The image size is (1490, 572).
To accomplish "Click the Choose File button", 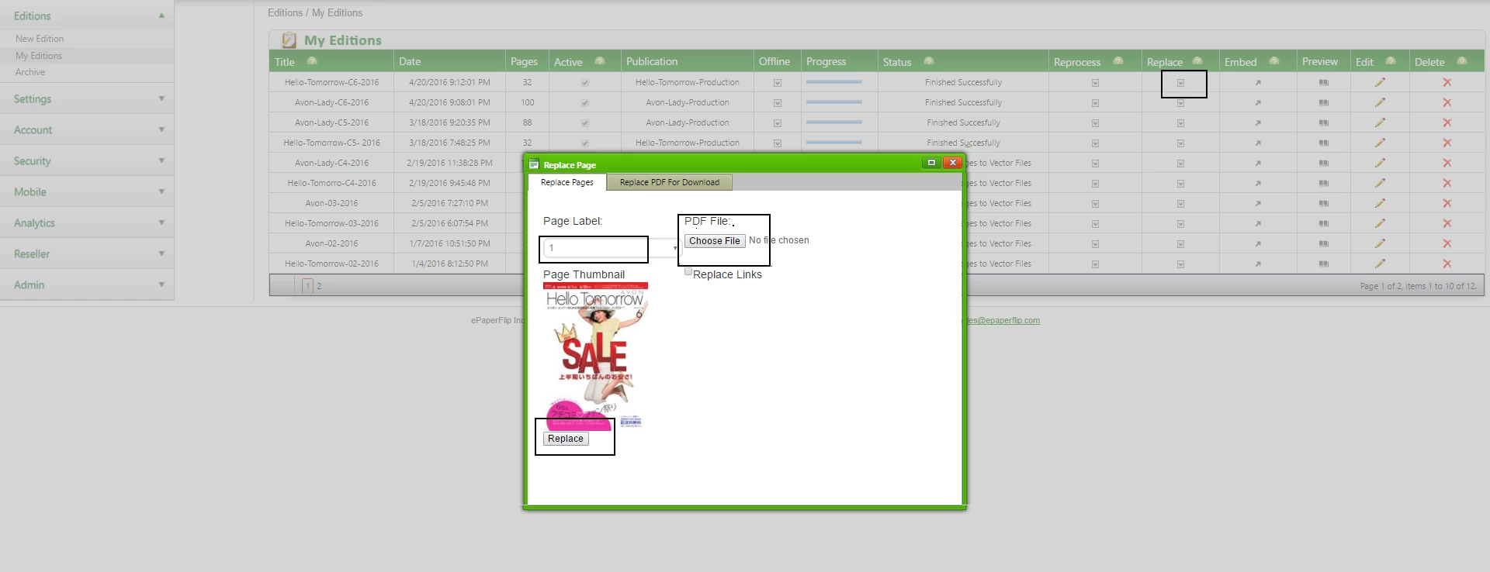I will 714,241.
